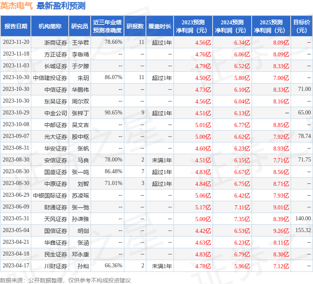Click the date 2023-06-29
313x284 pixels.
(x=16, y=195)
